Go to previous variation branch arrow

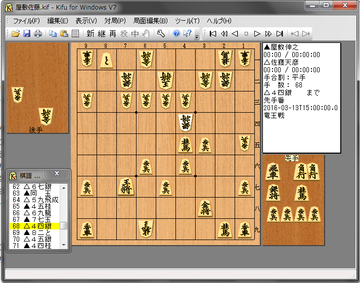coord(295,34)
